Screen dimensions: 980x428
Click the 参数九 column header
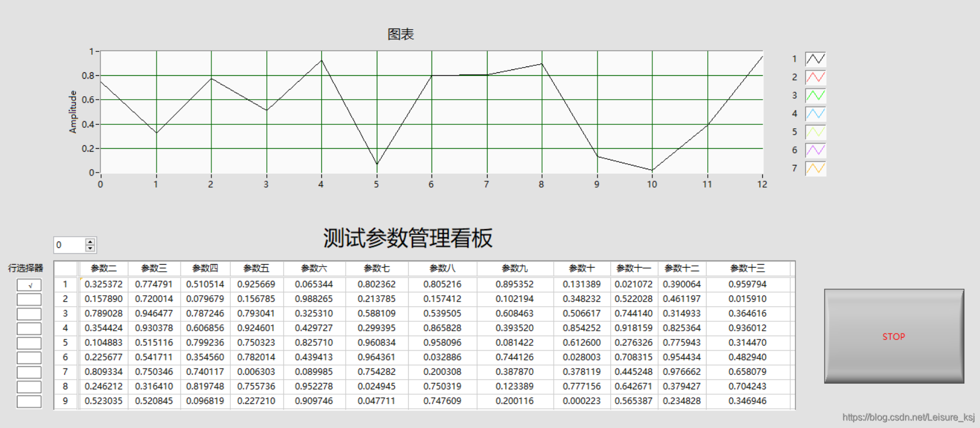tap(515, 268)
